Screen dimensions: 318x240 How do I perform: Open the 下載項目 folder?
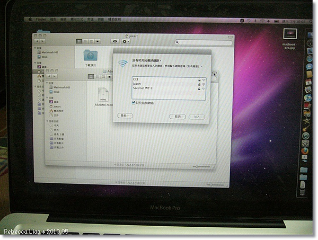click(x=91, y=58)
